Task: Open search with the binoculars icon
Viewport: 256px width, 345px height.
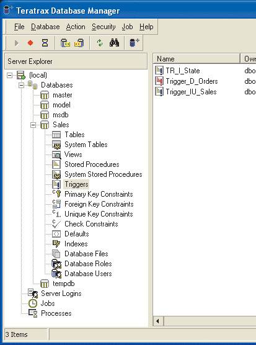Action: [x=114, y=43]
